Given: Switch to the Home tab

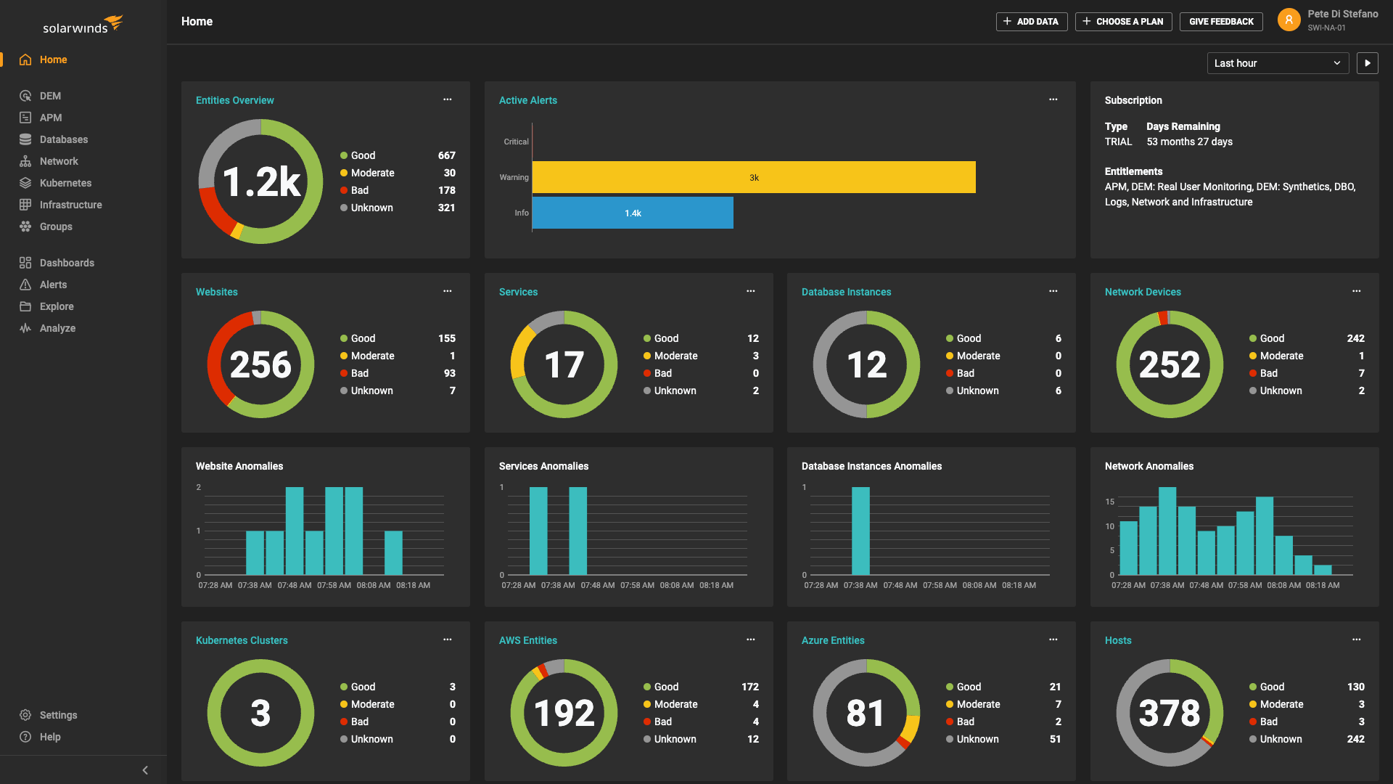Looking at the screenshot, I should 54,60.
